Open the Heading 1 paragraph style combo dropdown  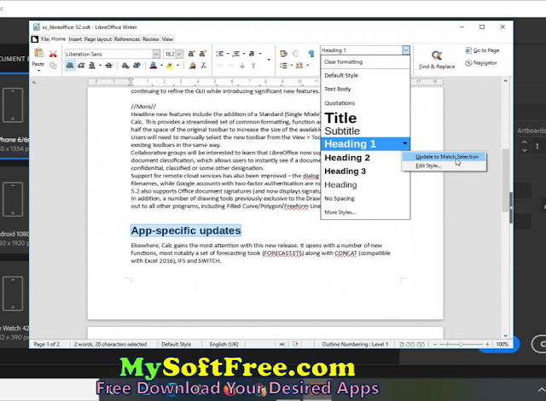[x=406, y=50]
